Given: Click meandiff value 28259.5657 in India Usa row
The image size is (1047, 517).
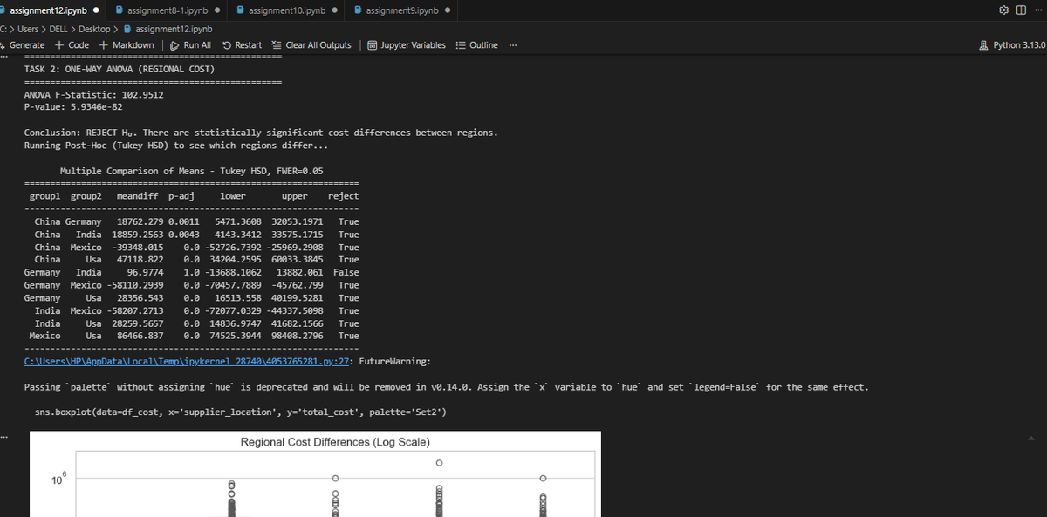Looking at the screenshot, I should (x=137, y=323).
